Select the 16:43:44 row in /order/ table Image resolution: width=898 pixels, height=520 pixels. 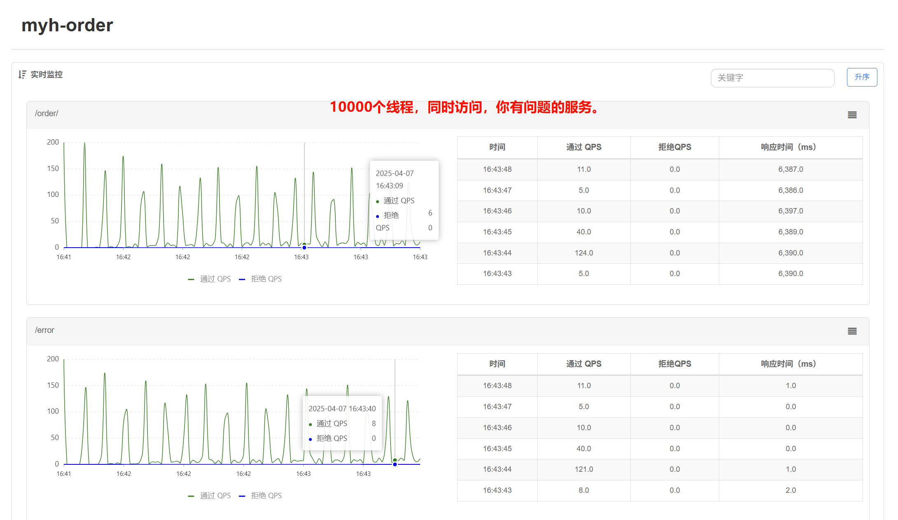pos(497,253)
